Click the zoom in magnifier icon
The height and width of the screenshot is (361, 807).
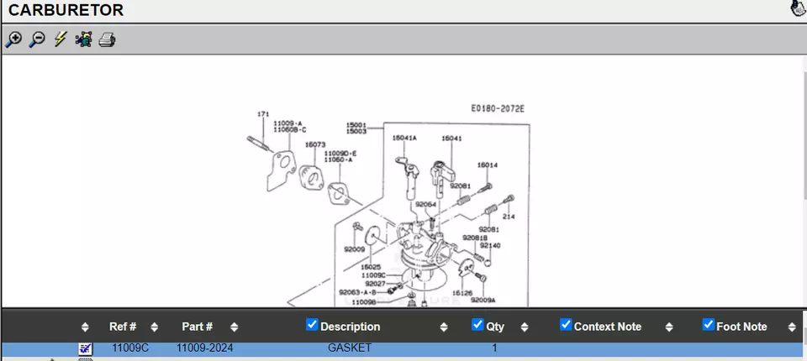click(13, 39)
